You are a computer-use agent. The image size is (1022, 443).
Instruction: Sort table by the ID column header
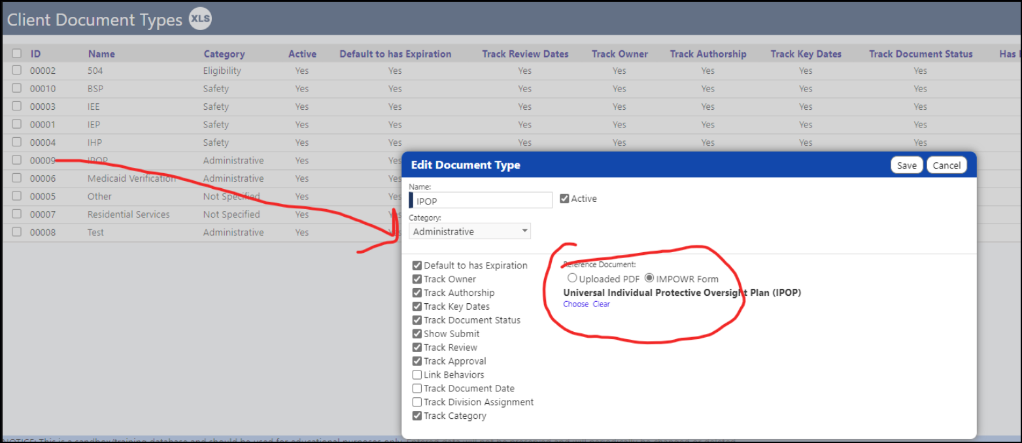[x=35, y=54]
